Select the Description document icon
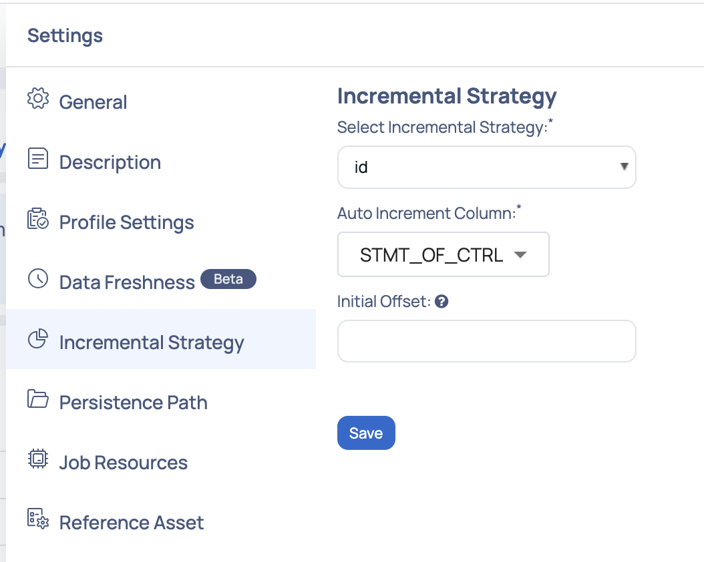Viewport: 704px width, 562px height. (x=39, y=158)
